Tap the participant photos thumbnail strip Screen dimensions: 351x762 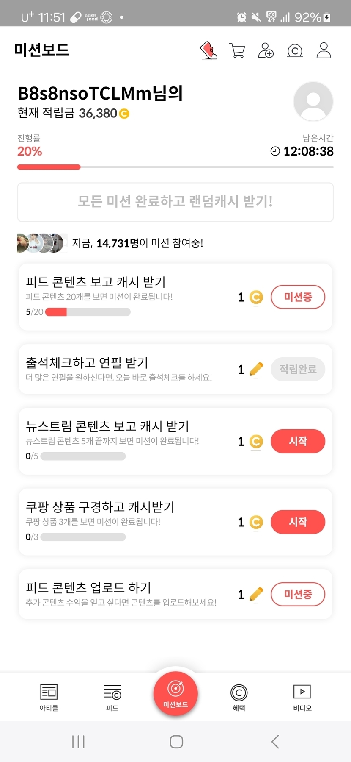[42, 243]
